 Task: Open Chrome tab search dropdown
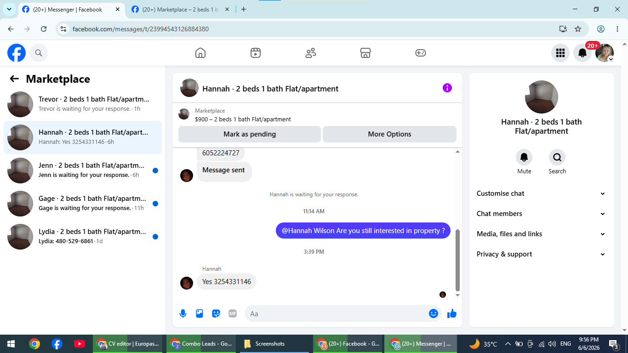pyautogui.click(x=9, y=9)
